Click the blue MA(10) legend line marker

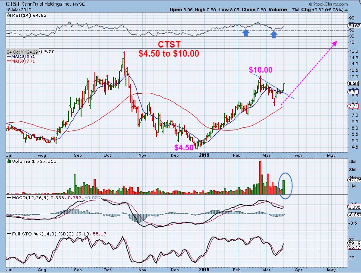[9, 57]
